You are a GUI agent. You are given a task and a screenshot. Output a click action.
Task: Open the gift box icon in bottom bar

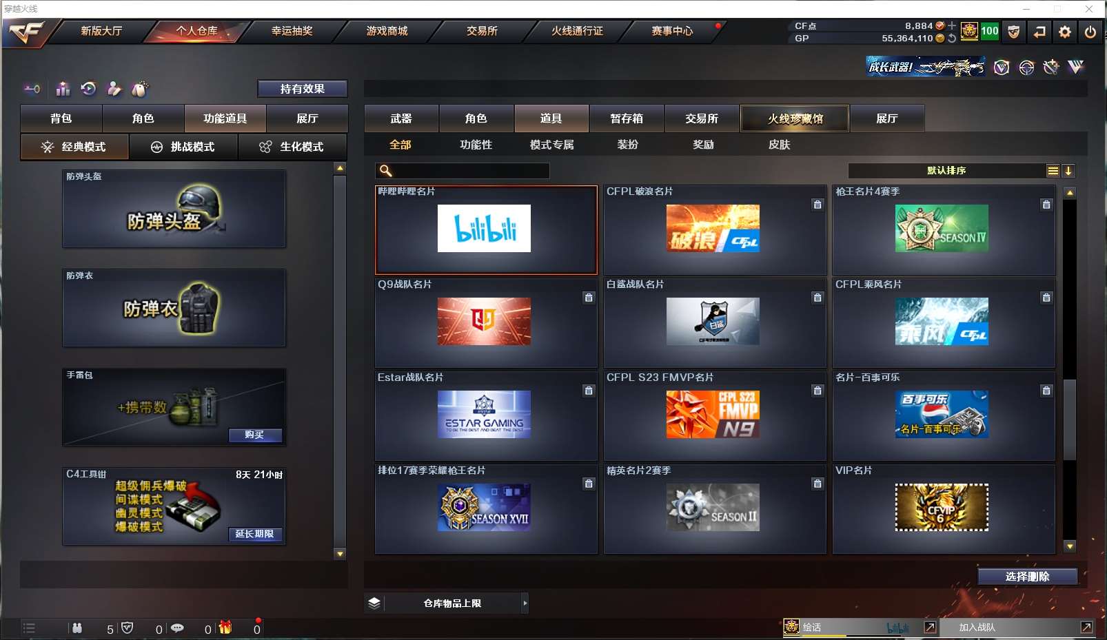[x=225, y=628]
